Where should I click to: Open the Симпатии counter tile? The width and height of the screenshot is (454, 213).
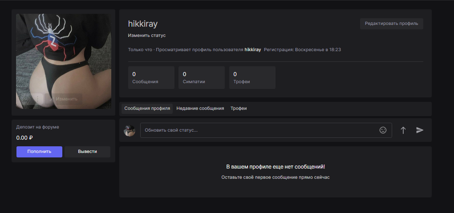(202, 78)
